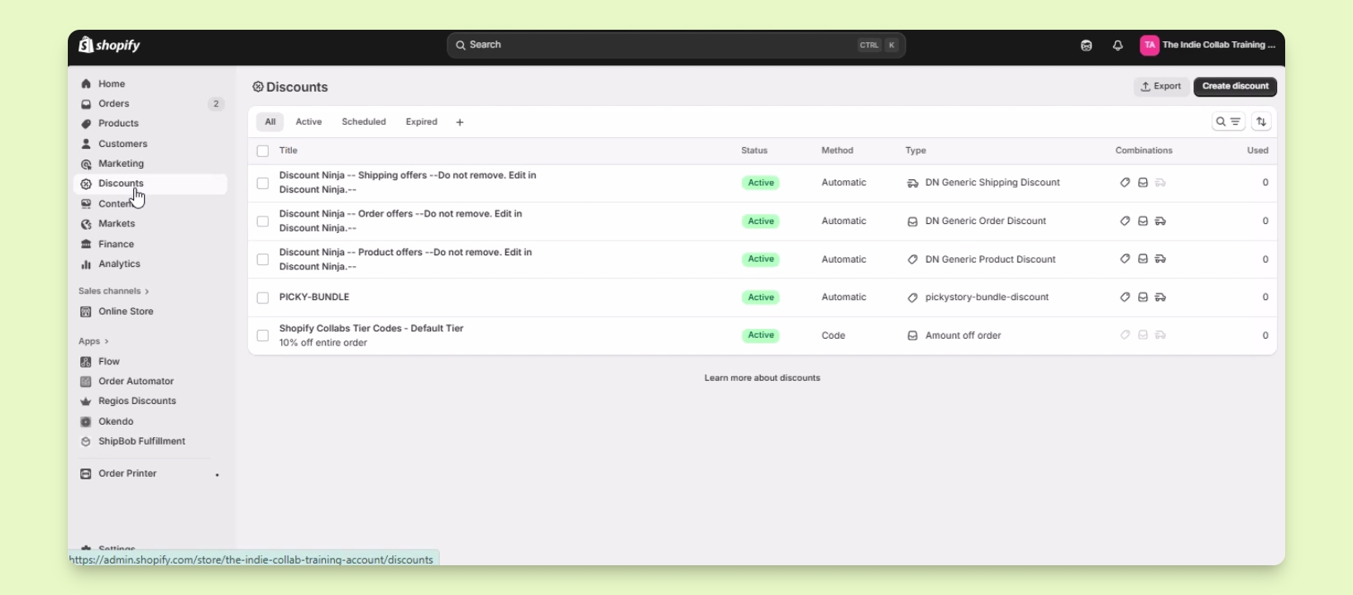Click the Title column header
Viewport: 1353px width, 595px height.
point(289,151)
